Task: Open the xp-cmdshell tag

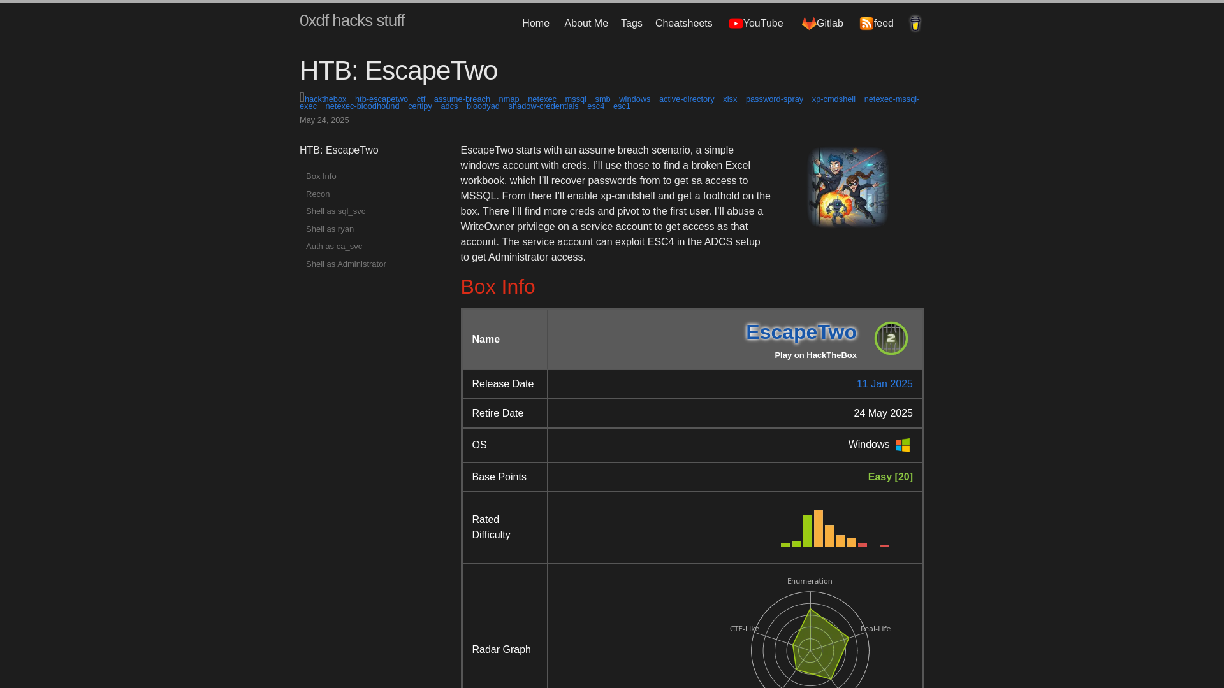Action: point(833,99)
